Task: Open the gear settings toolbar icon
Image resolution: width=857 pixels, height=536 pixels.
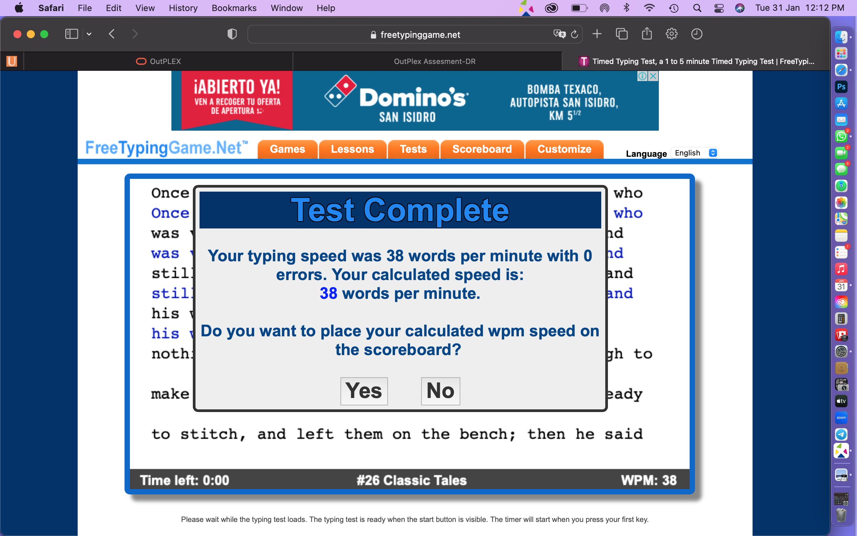Action: 672,34
